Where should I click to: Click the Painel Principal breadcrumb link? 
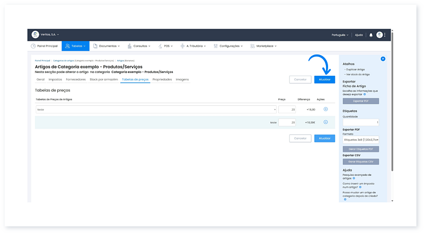pos(42,61)
